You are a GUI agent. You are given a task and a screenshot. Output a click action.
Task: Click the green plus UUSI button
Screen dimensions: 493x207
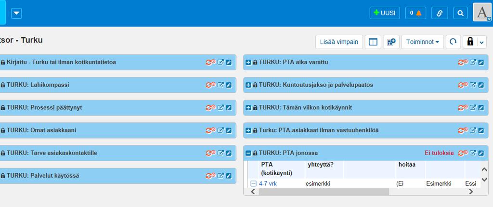click(385, 13)
